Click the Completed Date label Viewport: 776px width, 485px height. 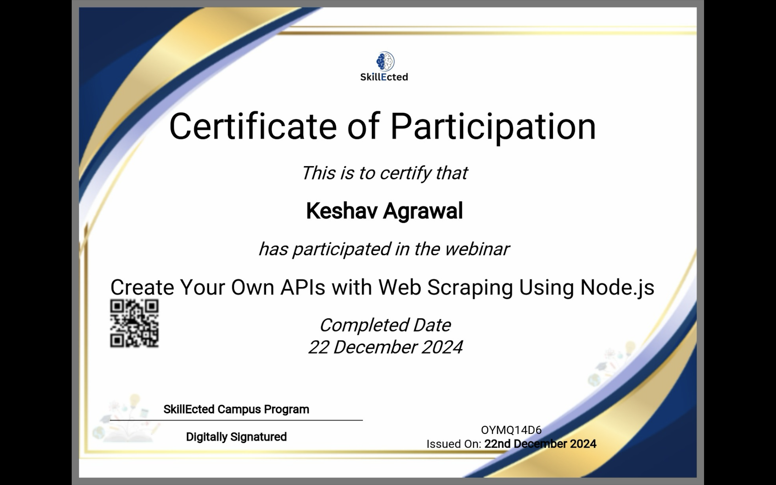[x=385, y=325]
